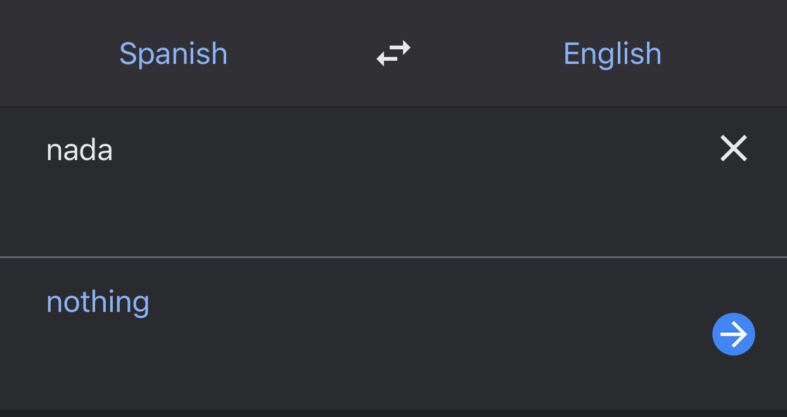Click into the 'nada' input text
Viewport: 787px width, 417px height.
[x=80, y=150]
